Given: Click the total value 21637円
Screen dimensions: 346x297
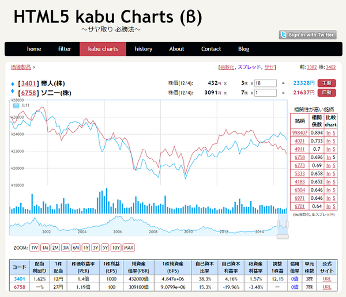Looking at the screenshot, I should tap(304, 93).
